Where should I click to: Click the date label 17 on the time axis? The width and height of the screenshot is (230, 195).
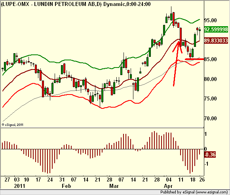pyautogui.click(x=38, y=180)
